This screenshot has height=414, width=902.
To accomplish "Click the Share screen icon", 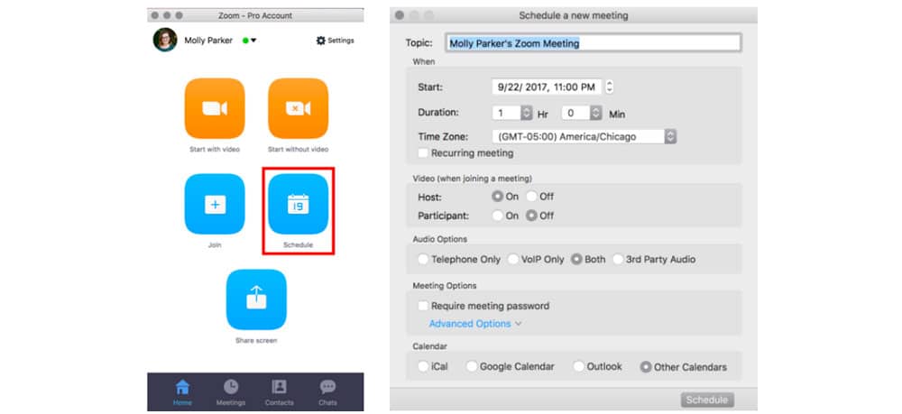I will pos(256,299).
